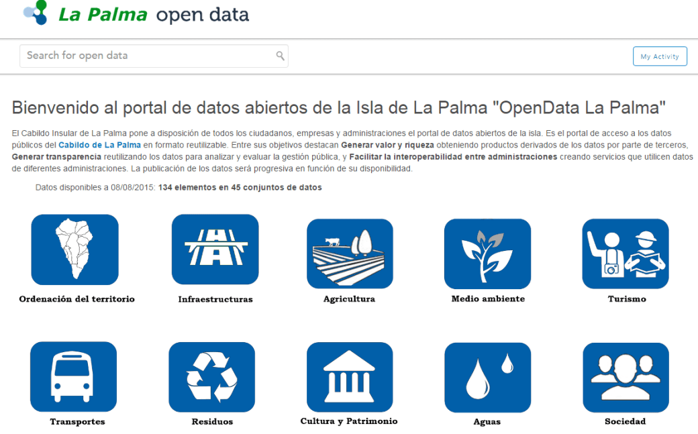
Task: Open the Sociedad people icon
Action: (x=625, y=376)
